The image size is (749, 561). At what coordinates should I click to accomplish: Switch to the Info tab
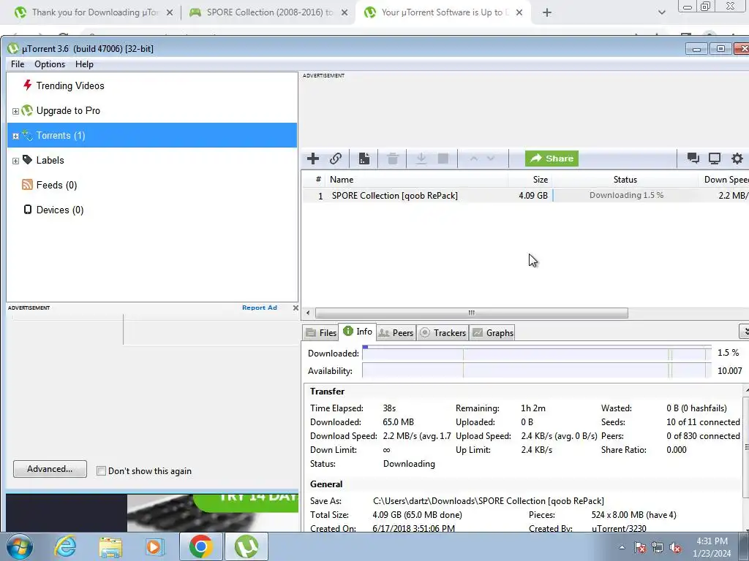click(358, 331)
